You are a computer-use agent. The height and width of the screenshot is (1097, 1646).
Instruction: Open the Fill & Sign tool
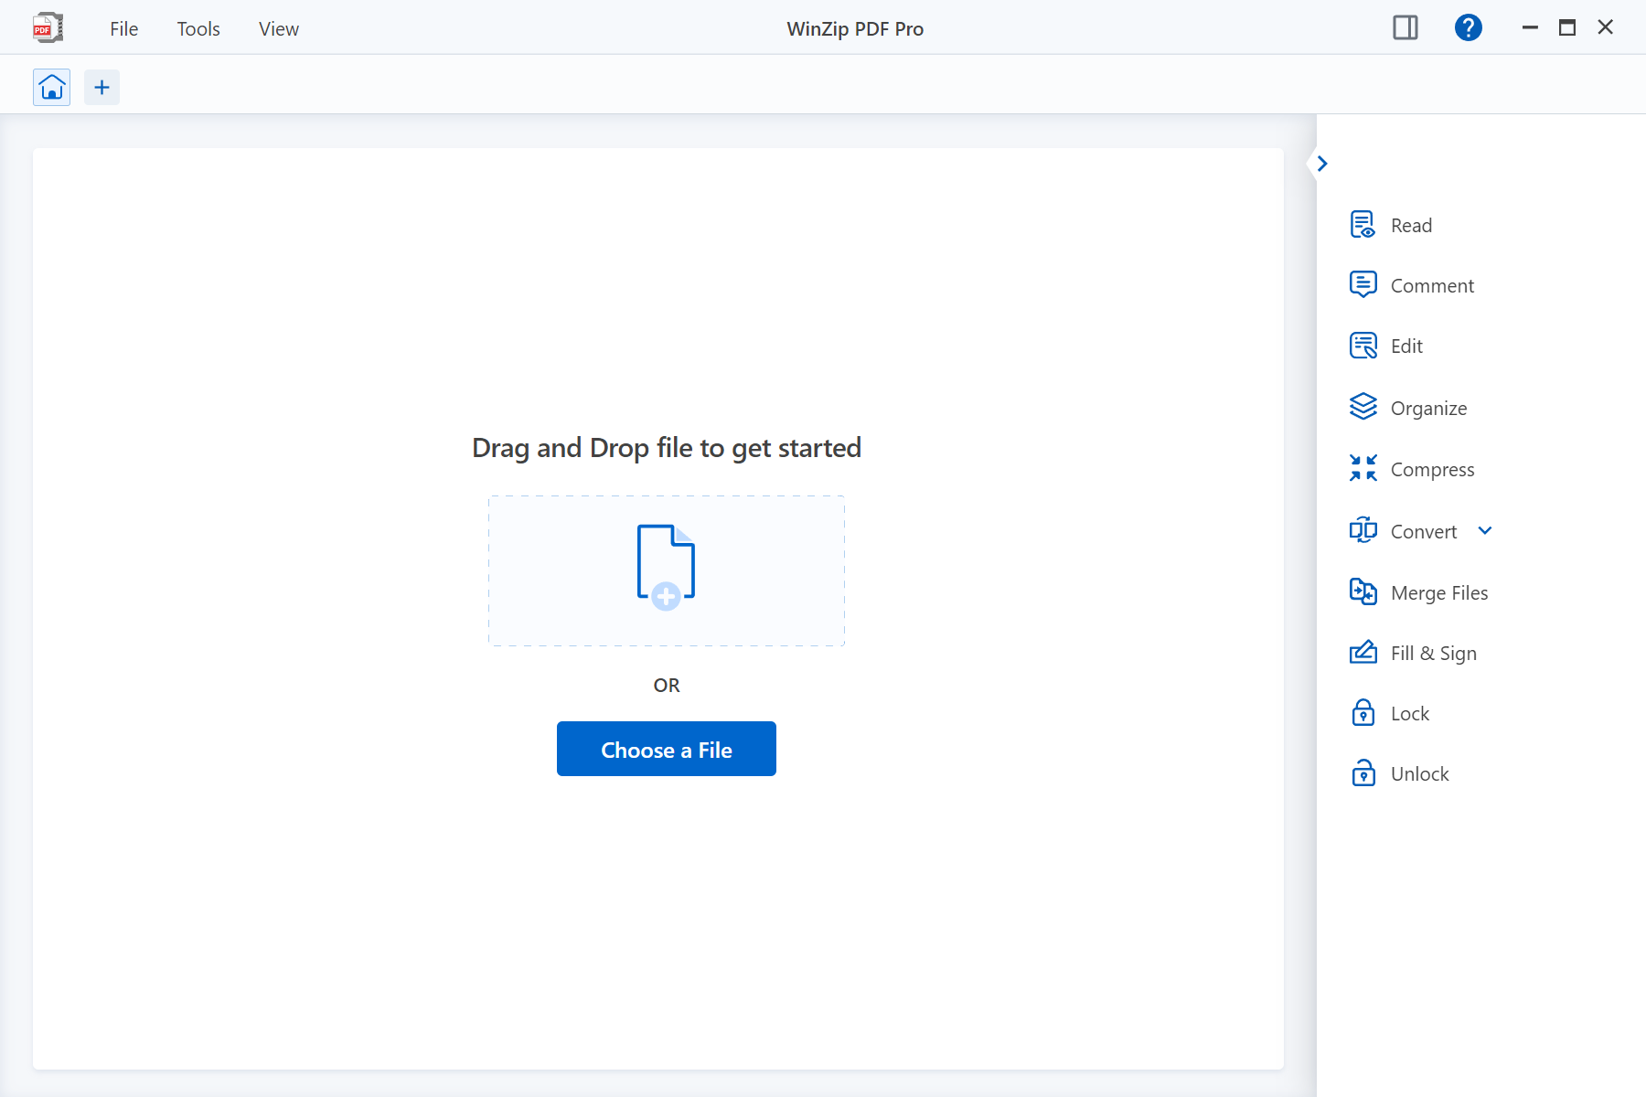coord(1413,653)
